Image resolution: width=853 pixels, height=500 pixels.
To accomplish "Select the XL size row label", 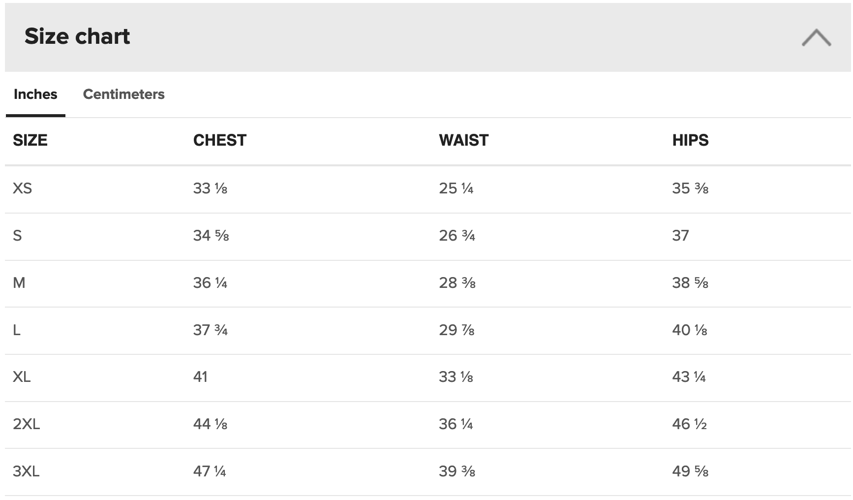I will [22, 377].
